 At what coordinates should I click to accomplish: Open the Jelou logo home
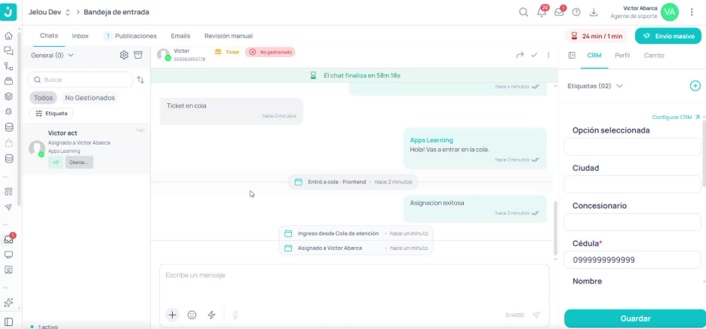(x=8, y=12)
